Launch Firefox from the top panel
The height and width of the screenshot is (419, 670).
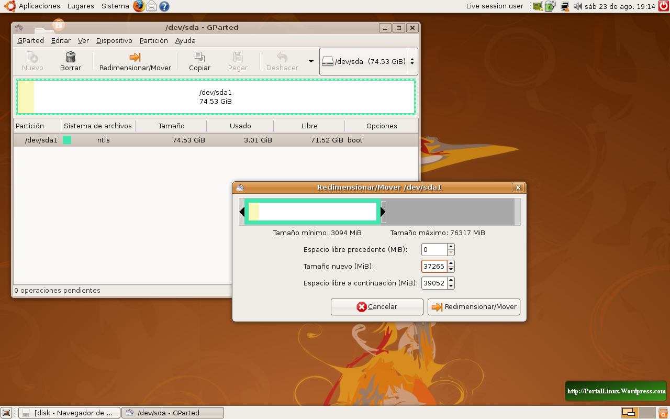tap(139, 6)
